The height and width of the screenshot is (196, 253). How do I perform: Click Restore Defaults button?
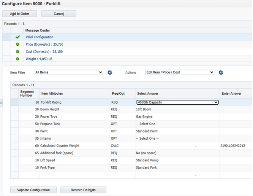click(x=83, y=190)
